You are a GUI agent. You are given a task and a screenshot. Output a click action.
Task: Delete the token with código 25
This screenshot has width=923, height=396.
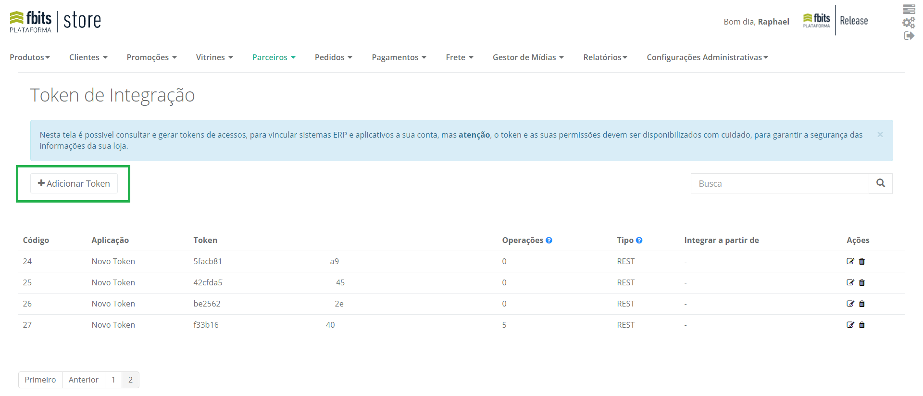coord(862,282)
